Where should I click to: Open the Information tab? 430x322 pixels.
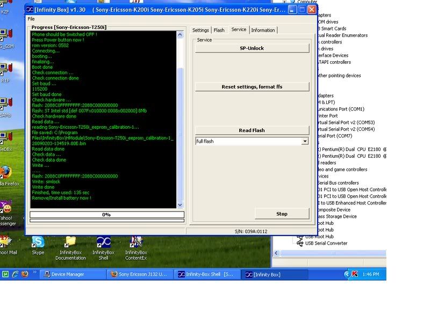(263, 30)
